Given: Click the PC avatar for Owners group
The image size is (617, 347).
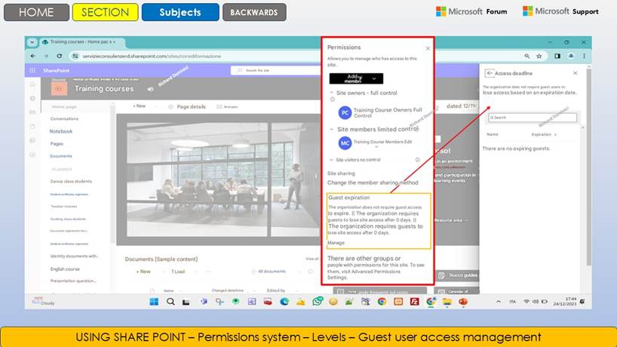Looking at the screenshot, I should point(345,112).
